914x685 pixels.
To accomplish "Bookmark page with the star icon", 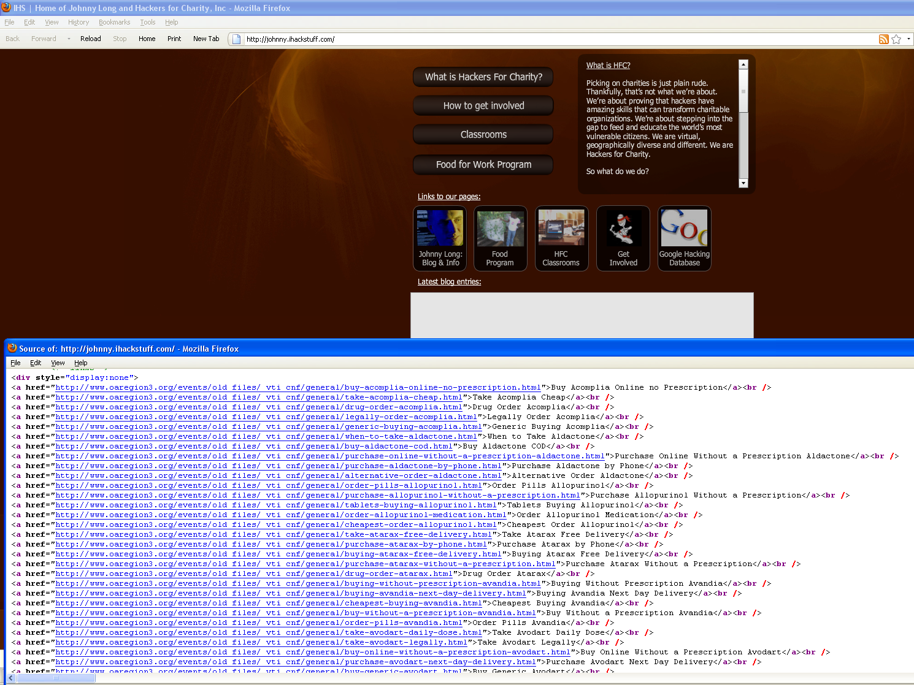I will 896,39.
